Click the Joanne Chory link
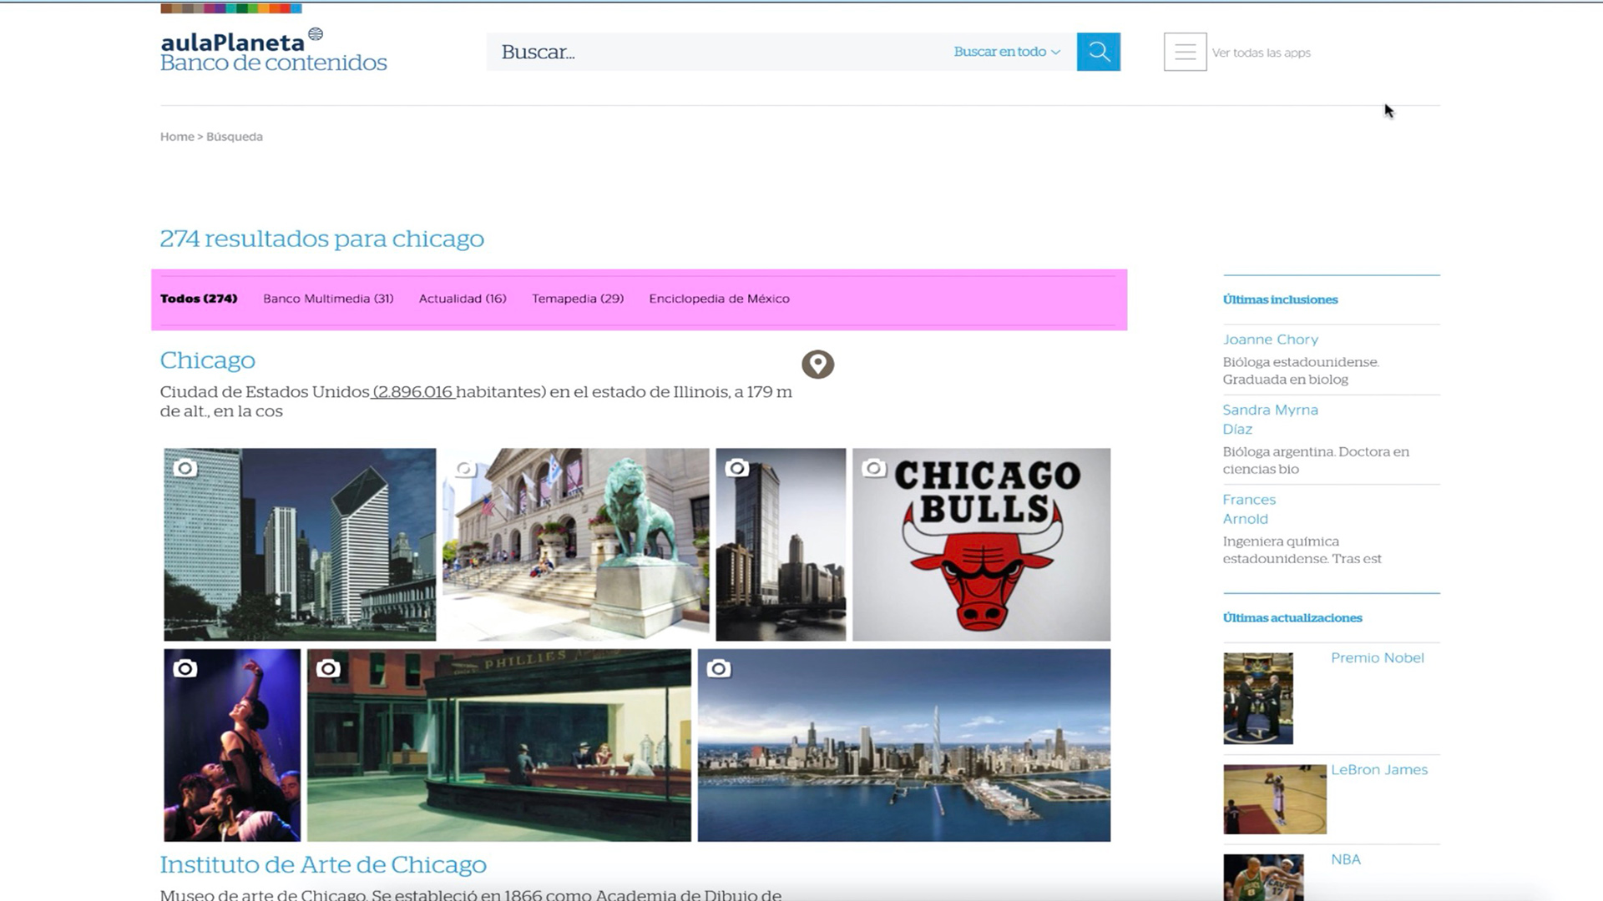1603x901 pixels. 1270,340
